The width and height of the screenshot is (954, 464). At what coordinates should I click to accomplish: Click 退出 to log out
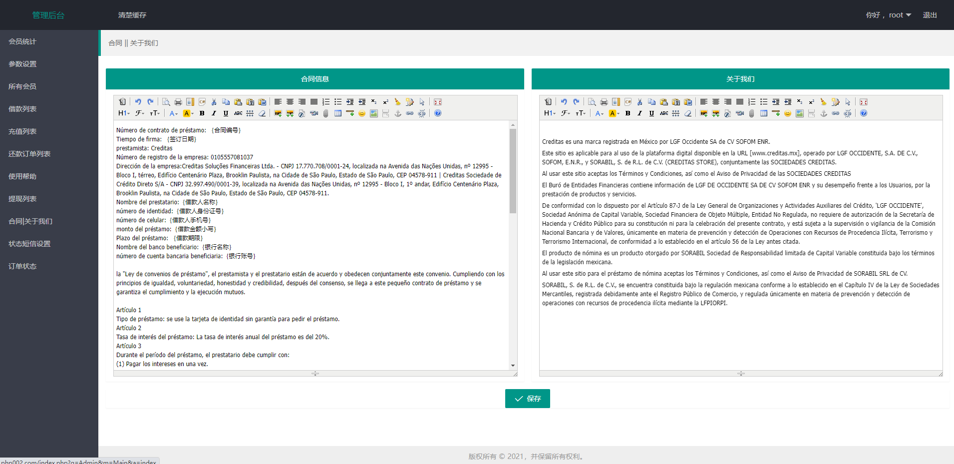930,15
